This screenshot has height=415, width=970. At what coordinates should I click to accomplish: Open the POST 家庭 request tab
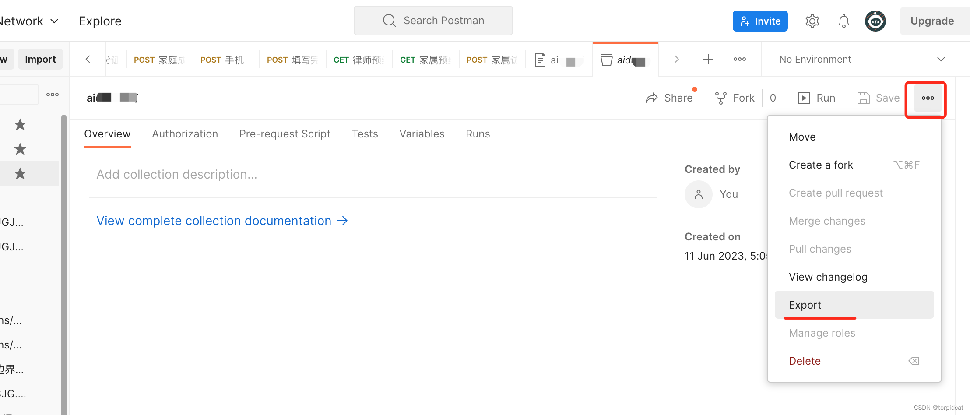point(160,60)
